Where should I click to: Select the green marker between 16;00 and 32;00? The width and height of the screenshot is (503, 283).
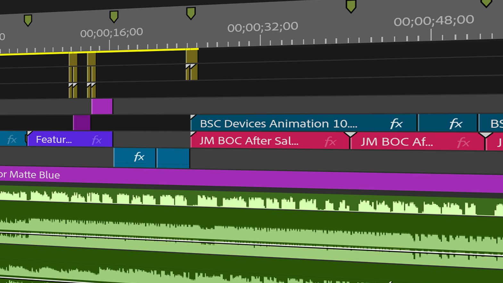[x=191, y=13]
